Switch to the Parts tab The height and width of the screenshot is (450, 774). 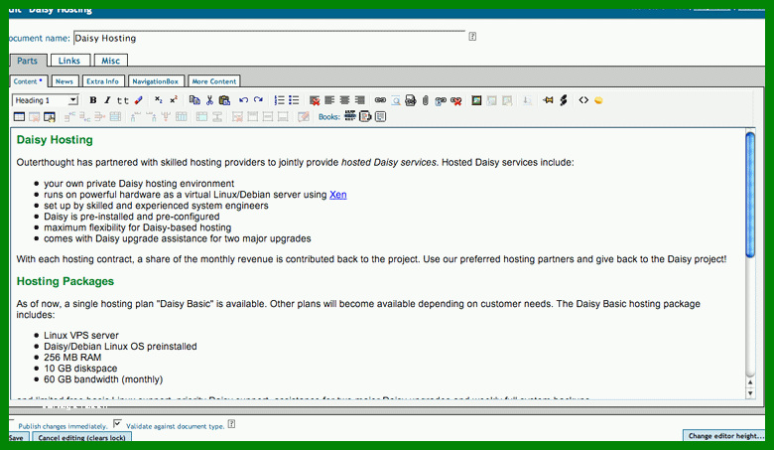[27, 61]
